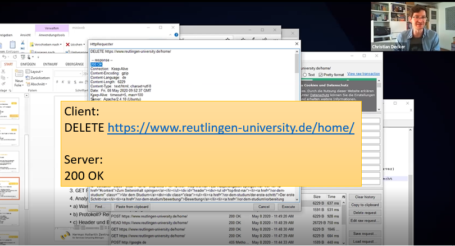Click the Edit raw request... button
The width and height of the screenshot is (455, 246).
click(365, 221)
